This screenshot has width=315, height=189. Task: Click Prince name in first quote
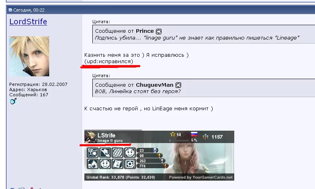tap(145, 31)
